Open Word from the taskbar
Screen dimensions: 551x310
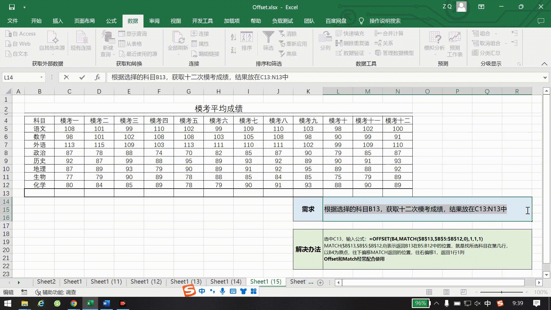click(x=106, y=303)
